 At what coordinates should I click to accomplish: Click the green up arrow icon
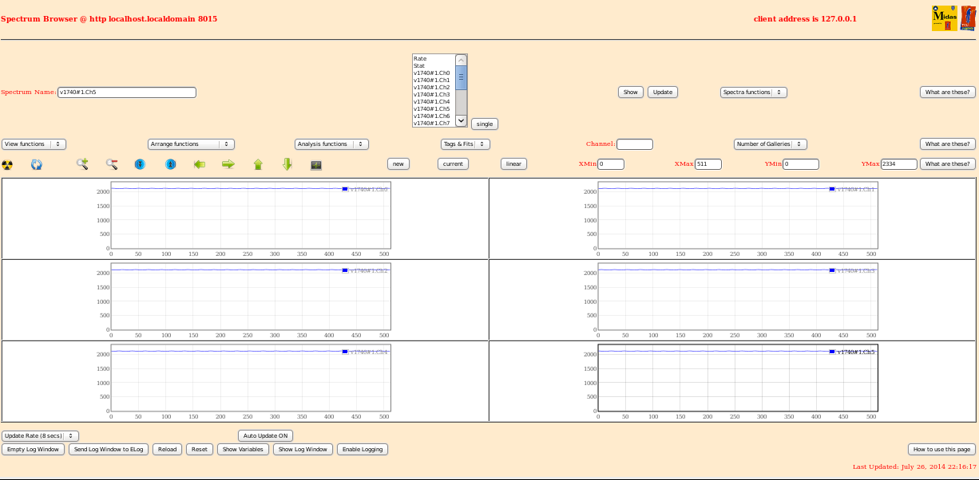(258, 164)
